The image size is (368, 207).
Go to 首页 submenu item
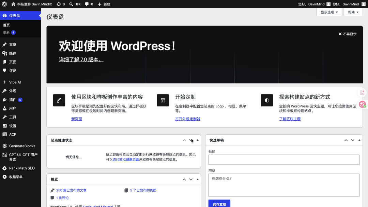pyautogui.click(x=6, y=25)
